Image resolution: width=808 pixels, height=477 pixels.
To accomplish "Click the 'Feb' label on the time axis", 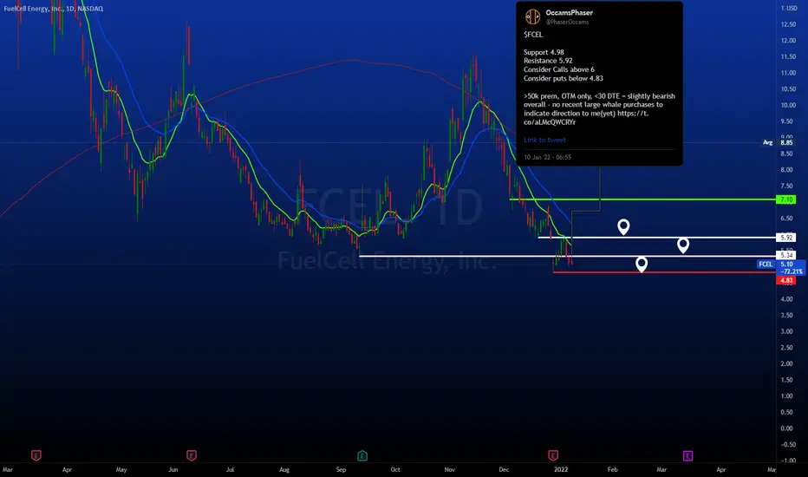I will (612, 470).
